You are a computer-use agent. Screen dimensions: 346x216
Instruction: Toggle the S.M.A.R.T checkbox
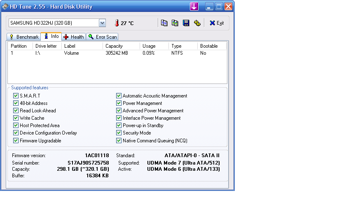tap(16, 95)
